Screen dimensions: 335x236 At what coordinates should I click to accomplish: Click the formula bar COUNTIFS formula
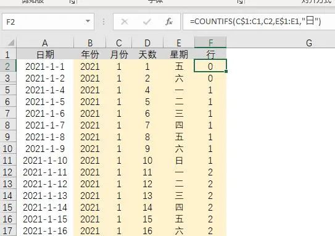pos(255,22)
